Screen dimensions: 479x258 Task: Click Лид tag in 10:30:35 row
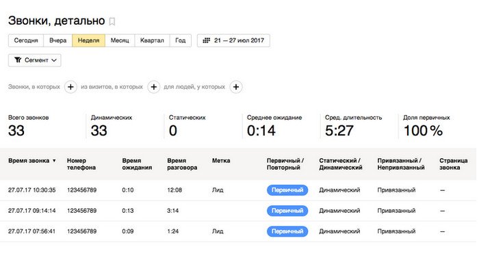click(218, 190)
